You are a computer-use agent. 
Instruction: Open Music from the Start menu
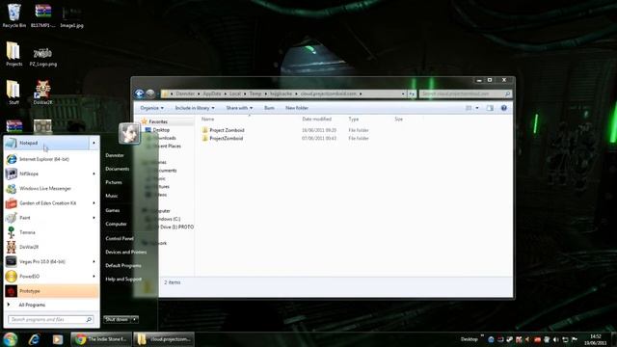112,196
